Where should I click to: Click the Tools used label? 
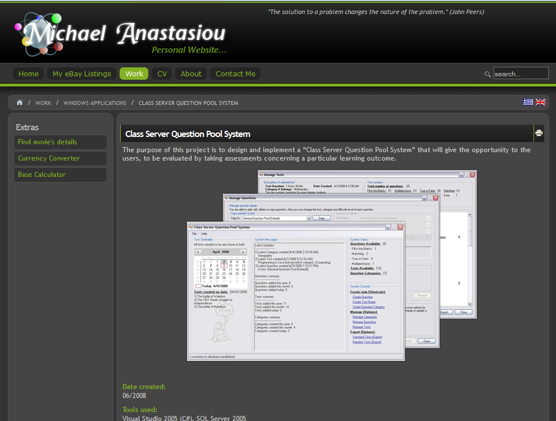(x=140, y=410)
